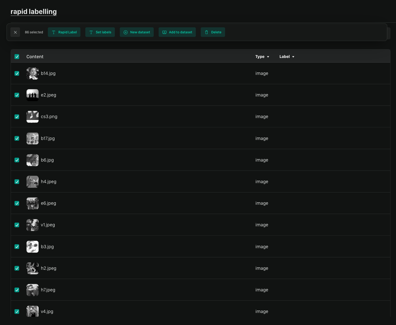396x325 pixels.
Task: Open the b17.jpg thumbnail
Action: click(33, 138)
